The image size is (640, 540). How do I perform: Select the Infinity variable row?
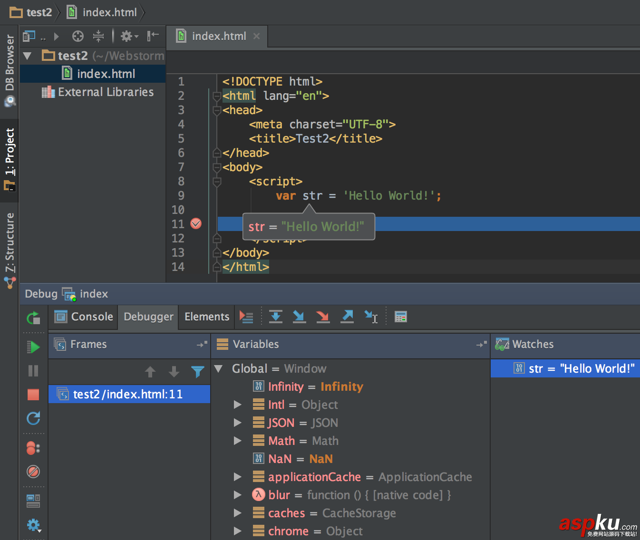pos(350,387)
